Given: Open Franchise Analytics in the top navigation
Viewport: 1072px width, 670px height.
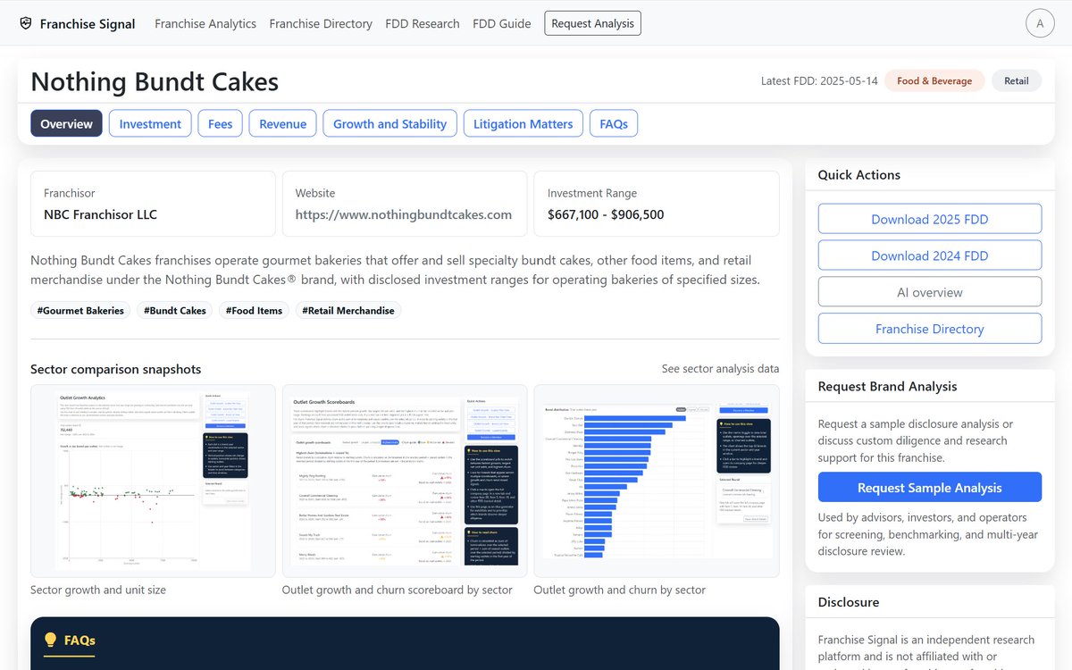Looking at the screenshot, I should [205, 23].
